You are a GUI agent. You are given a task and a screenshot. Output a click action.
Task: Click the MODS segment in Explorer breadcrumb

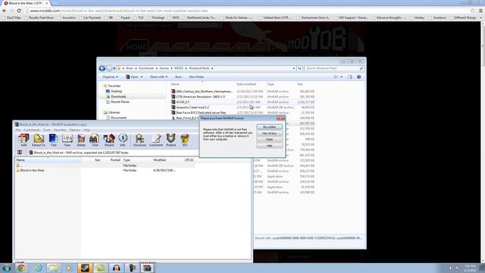click(x=179, y=68)
